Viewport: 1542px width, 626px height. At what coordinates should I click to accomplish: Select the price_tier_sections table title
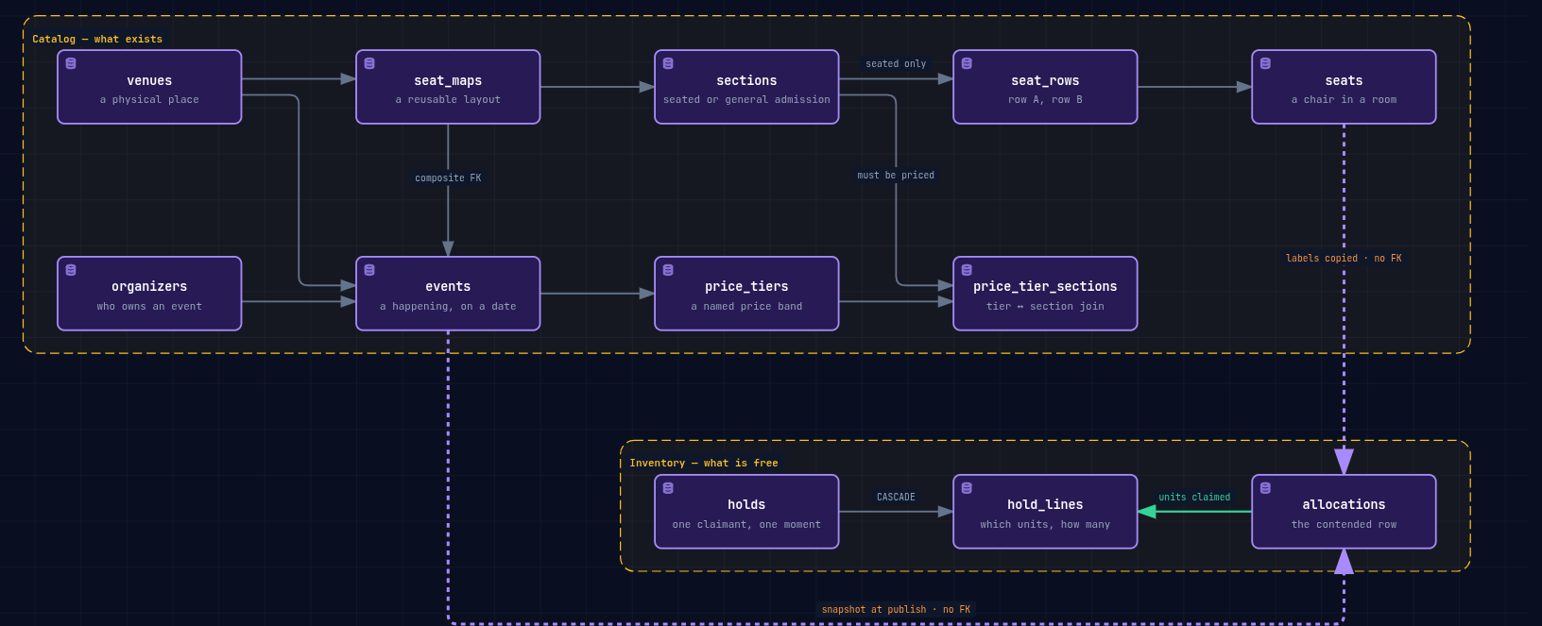click(x=1045, y=287)
